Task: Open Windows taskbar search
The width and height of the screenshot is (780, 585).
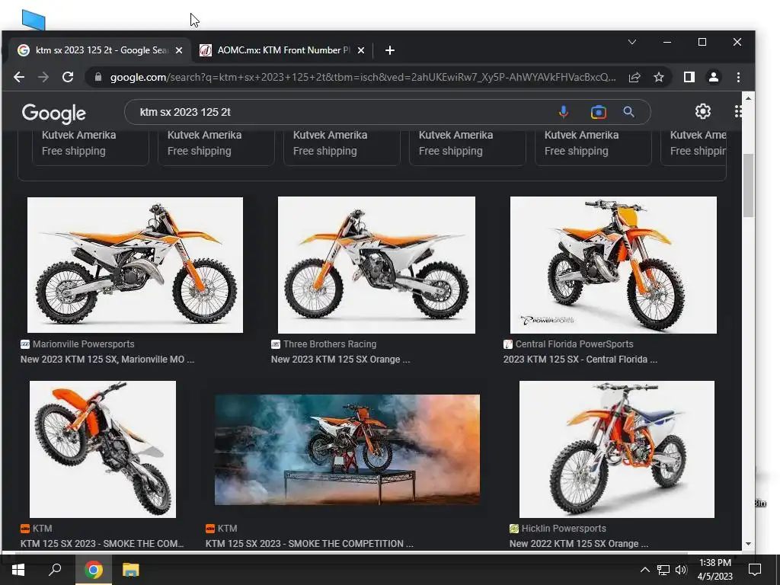Action: pyautogui.click(x=55, y=570)
